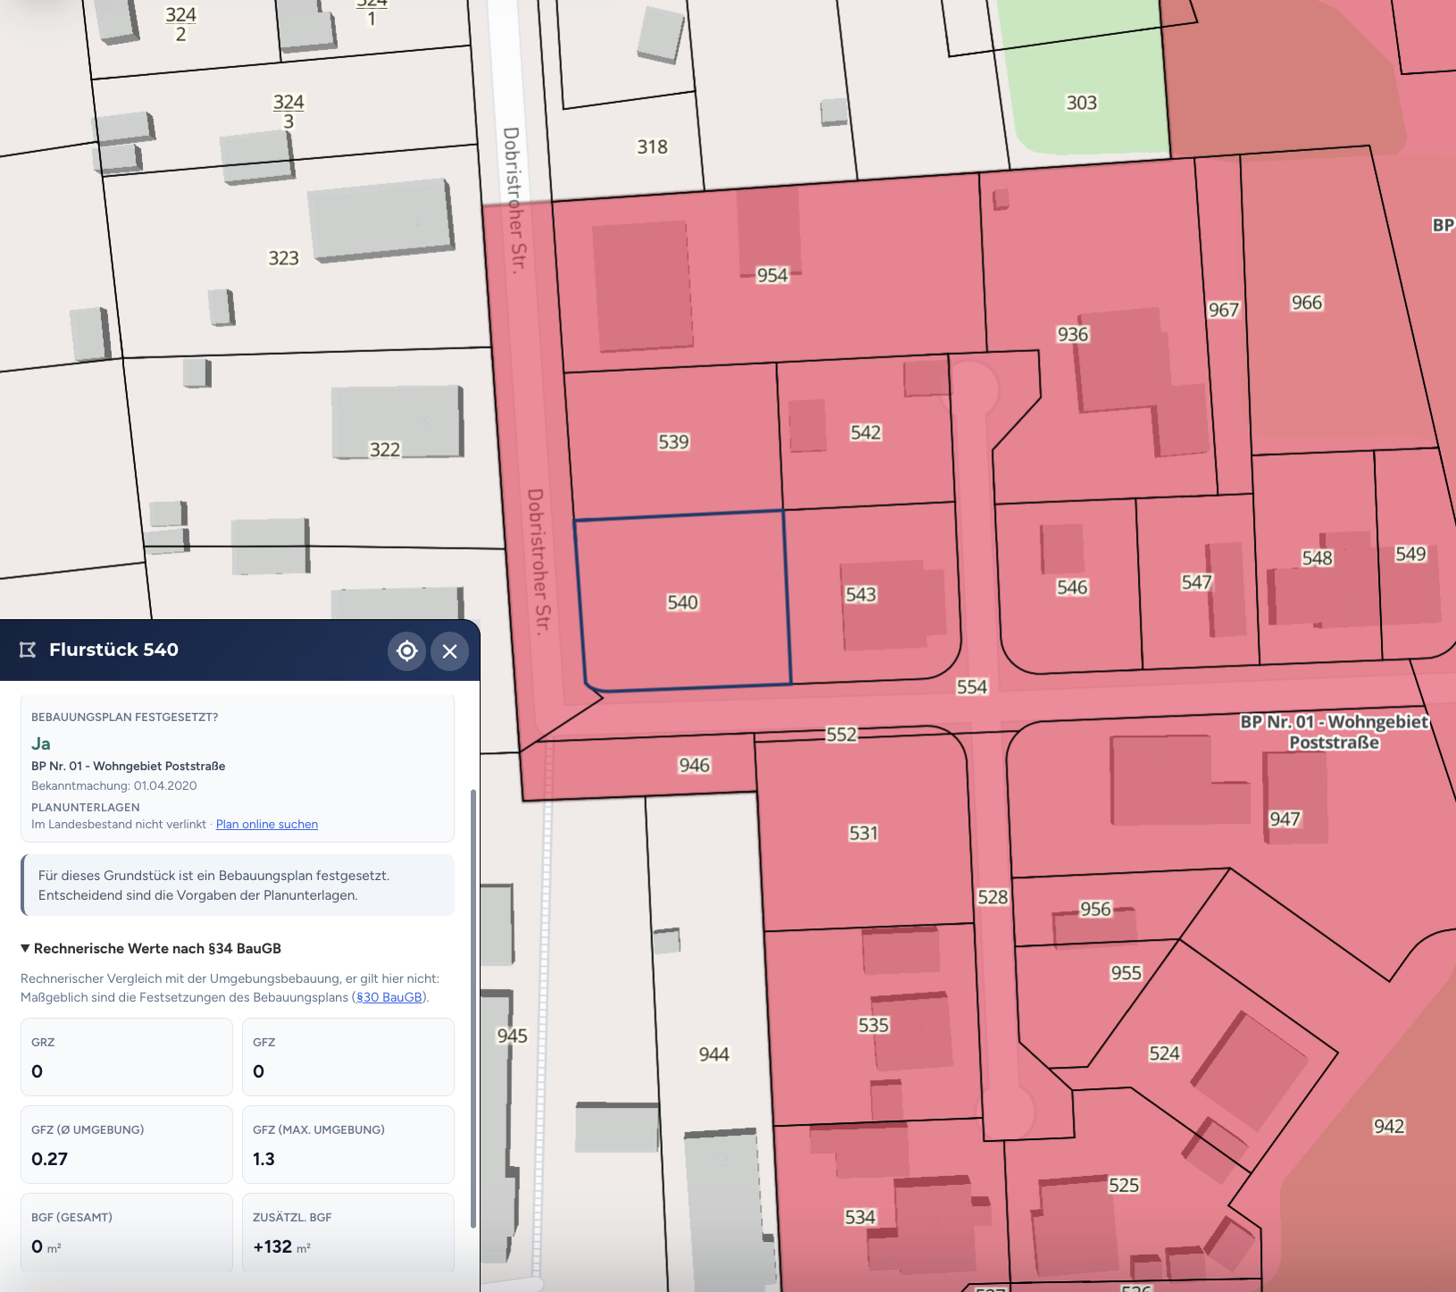Click parcel label 548
The image size is (1456, 1292).
point(1318,558)
